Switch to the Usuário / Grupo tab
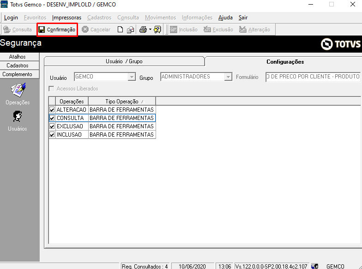Screen dimensions: 362x269 click(124, 61)
